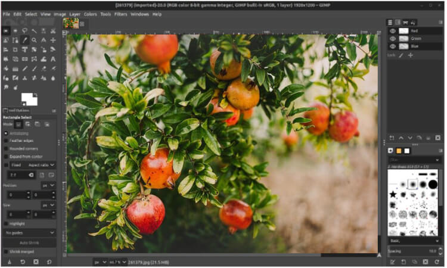
Task: Choose Subtract from selection mode
Action: (38, 124)
